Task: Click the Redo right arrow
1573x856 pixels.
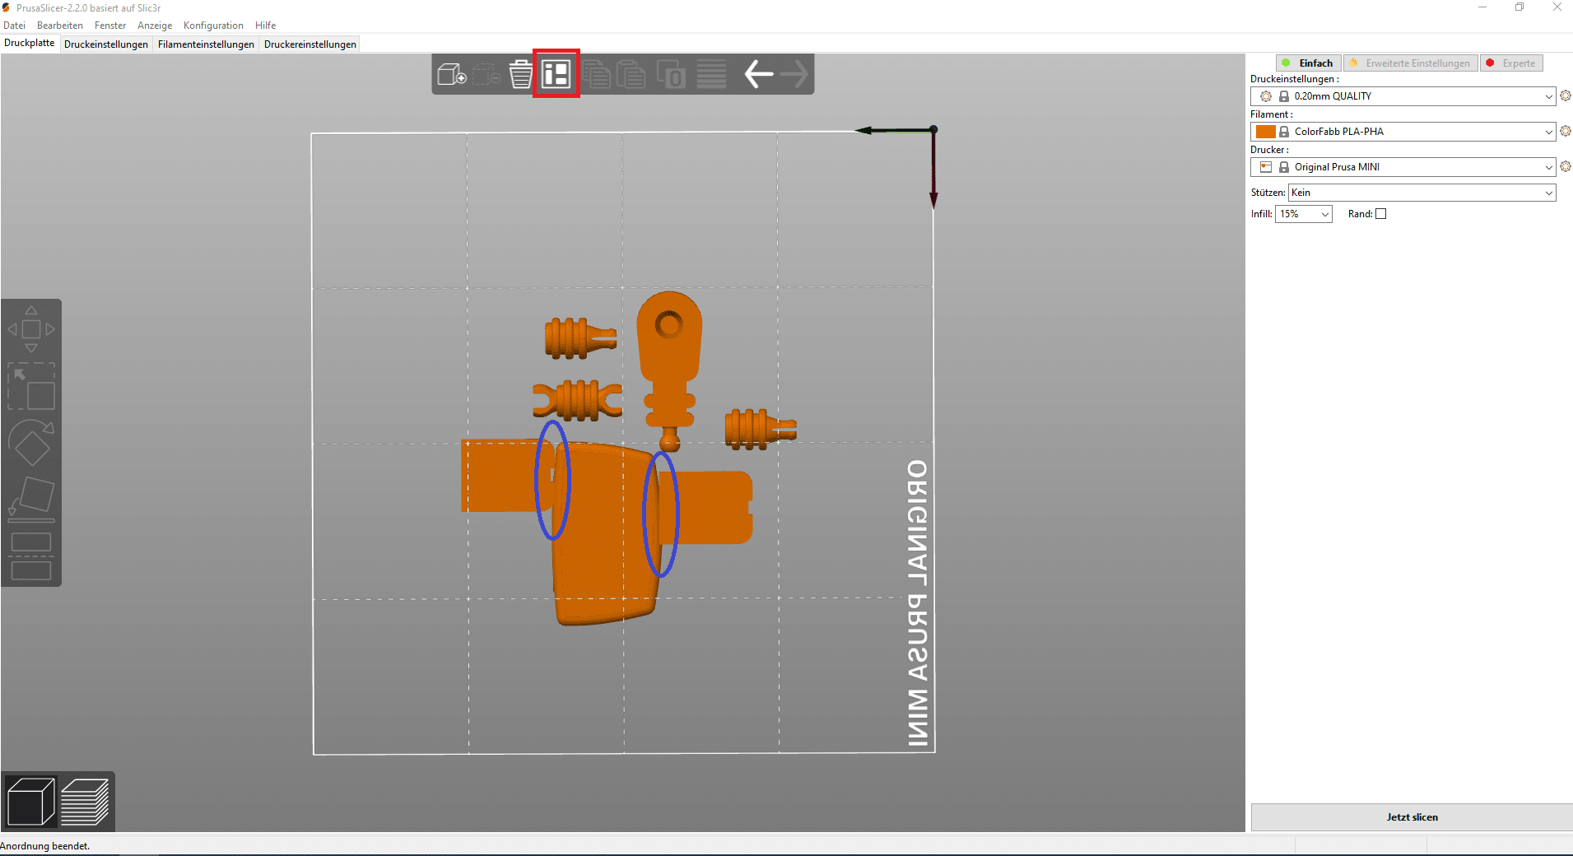Action: tap(794, 74)
